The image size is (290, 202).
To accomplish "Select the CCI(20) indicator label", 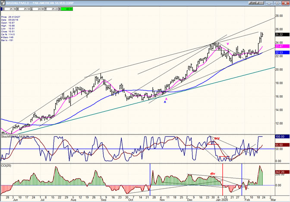I will (6, 165).
